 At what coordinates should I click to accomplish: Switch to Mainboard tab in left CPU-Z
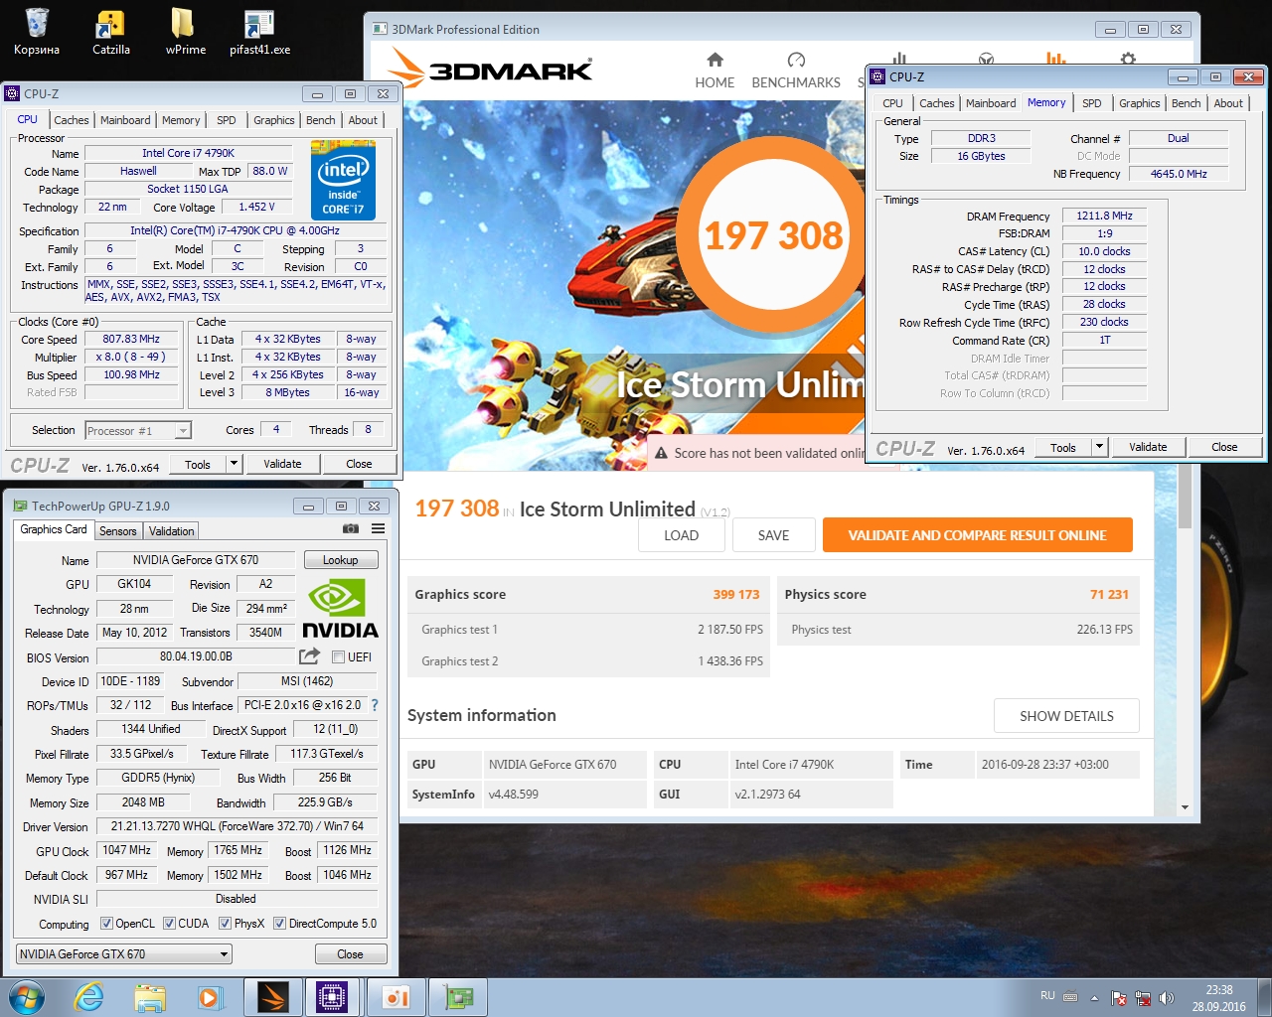click(125, 120)
